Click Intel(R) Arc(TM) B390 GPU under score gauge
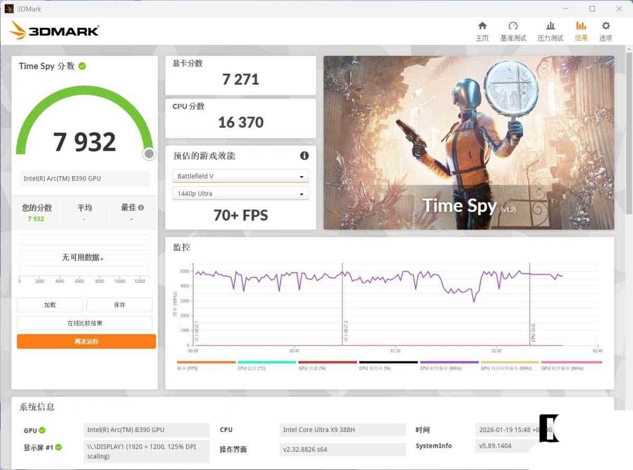Screen dimensions: 633x470 tap(84, 179)
